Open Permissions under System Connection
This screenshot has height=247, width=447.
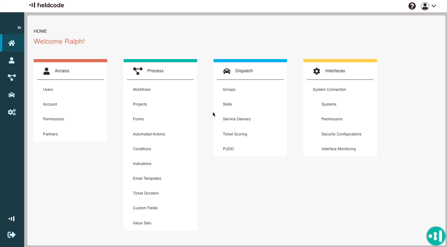[x=332, y=119]
